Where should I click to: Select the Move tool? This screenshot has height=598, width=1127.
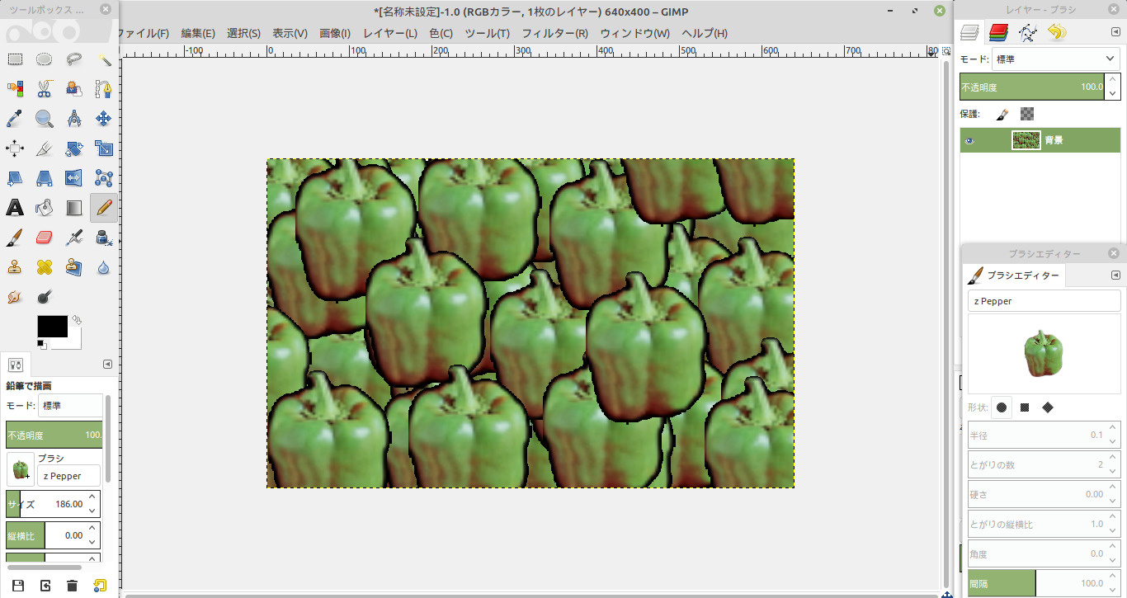(x=104, y=119)
